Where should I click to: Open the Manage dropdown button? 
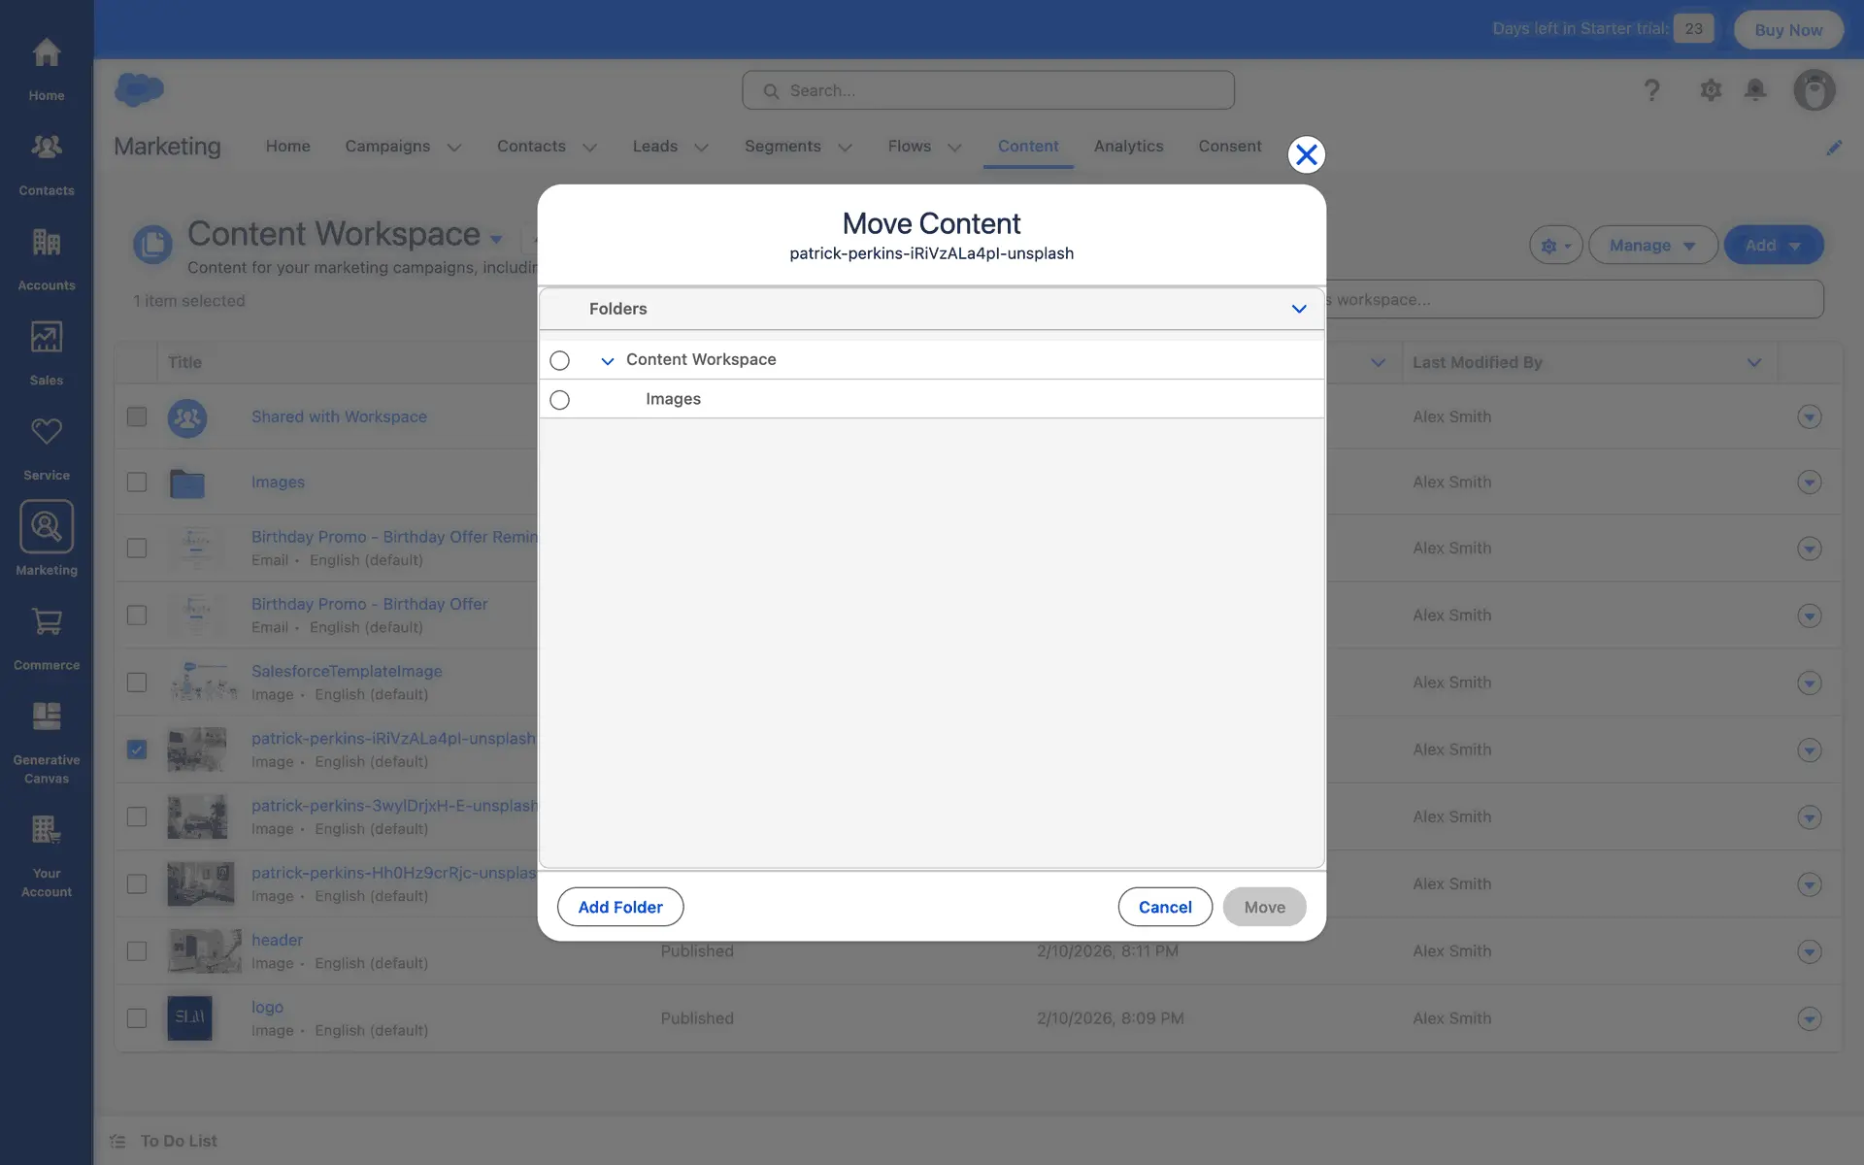[x=1651, y=246]
